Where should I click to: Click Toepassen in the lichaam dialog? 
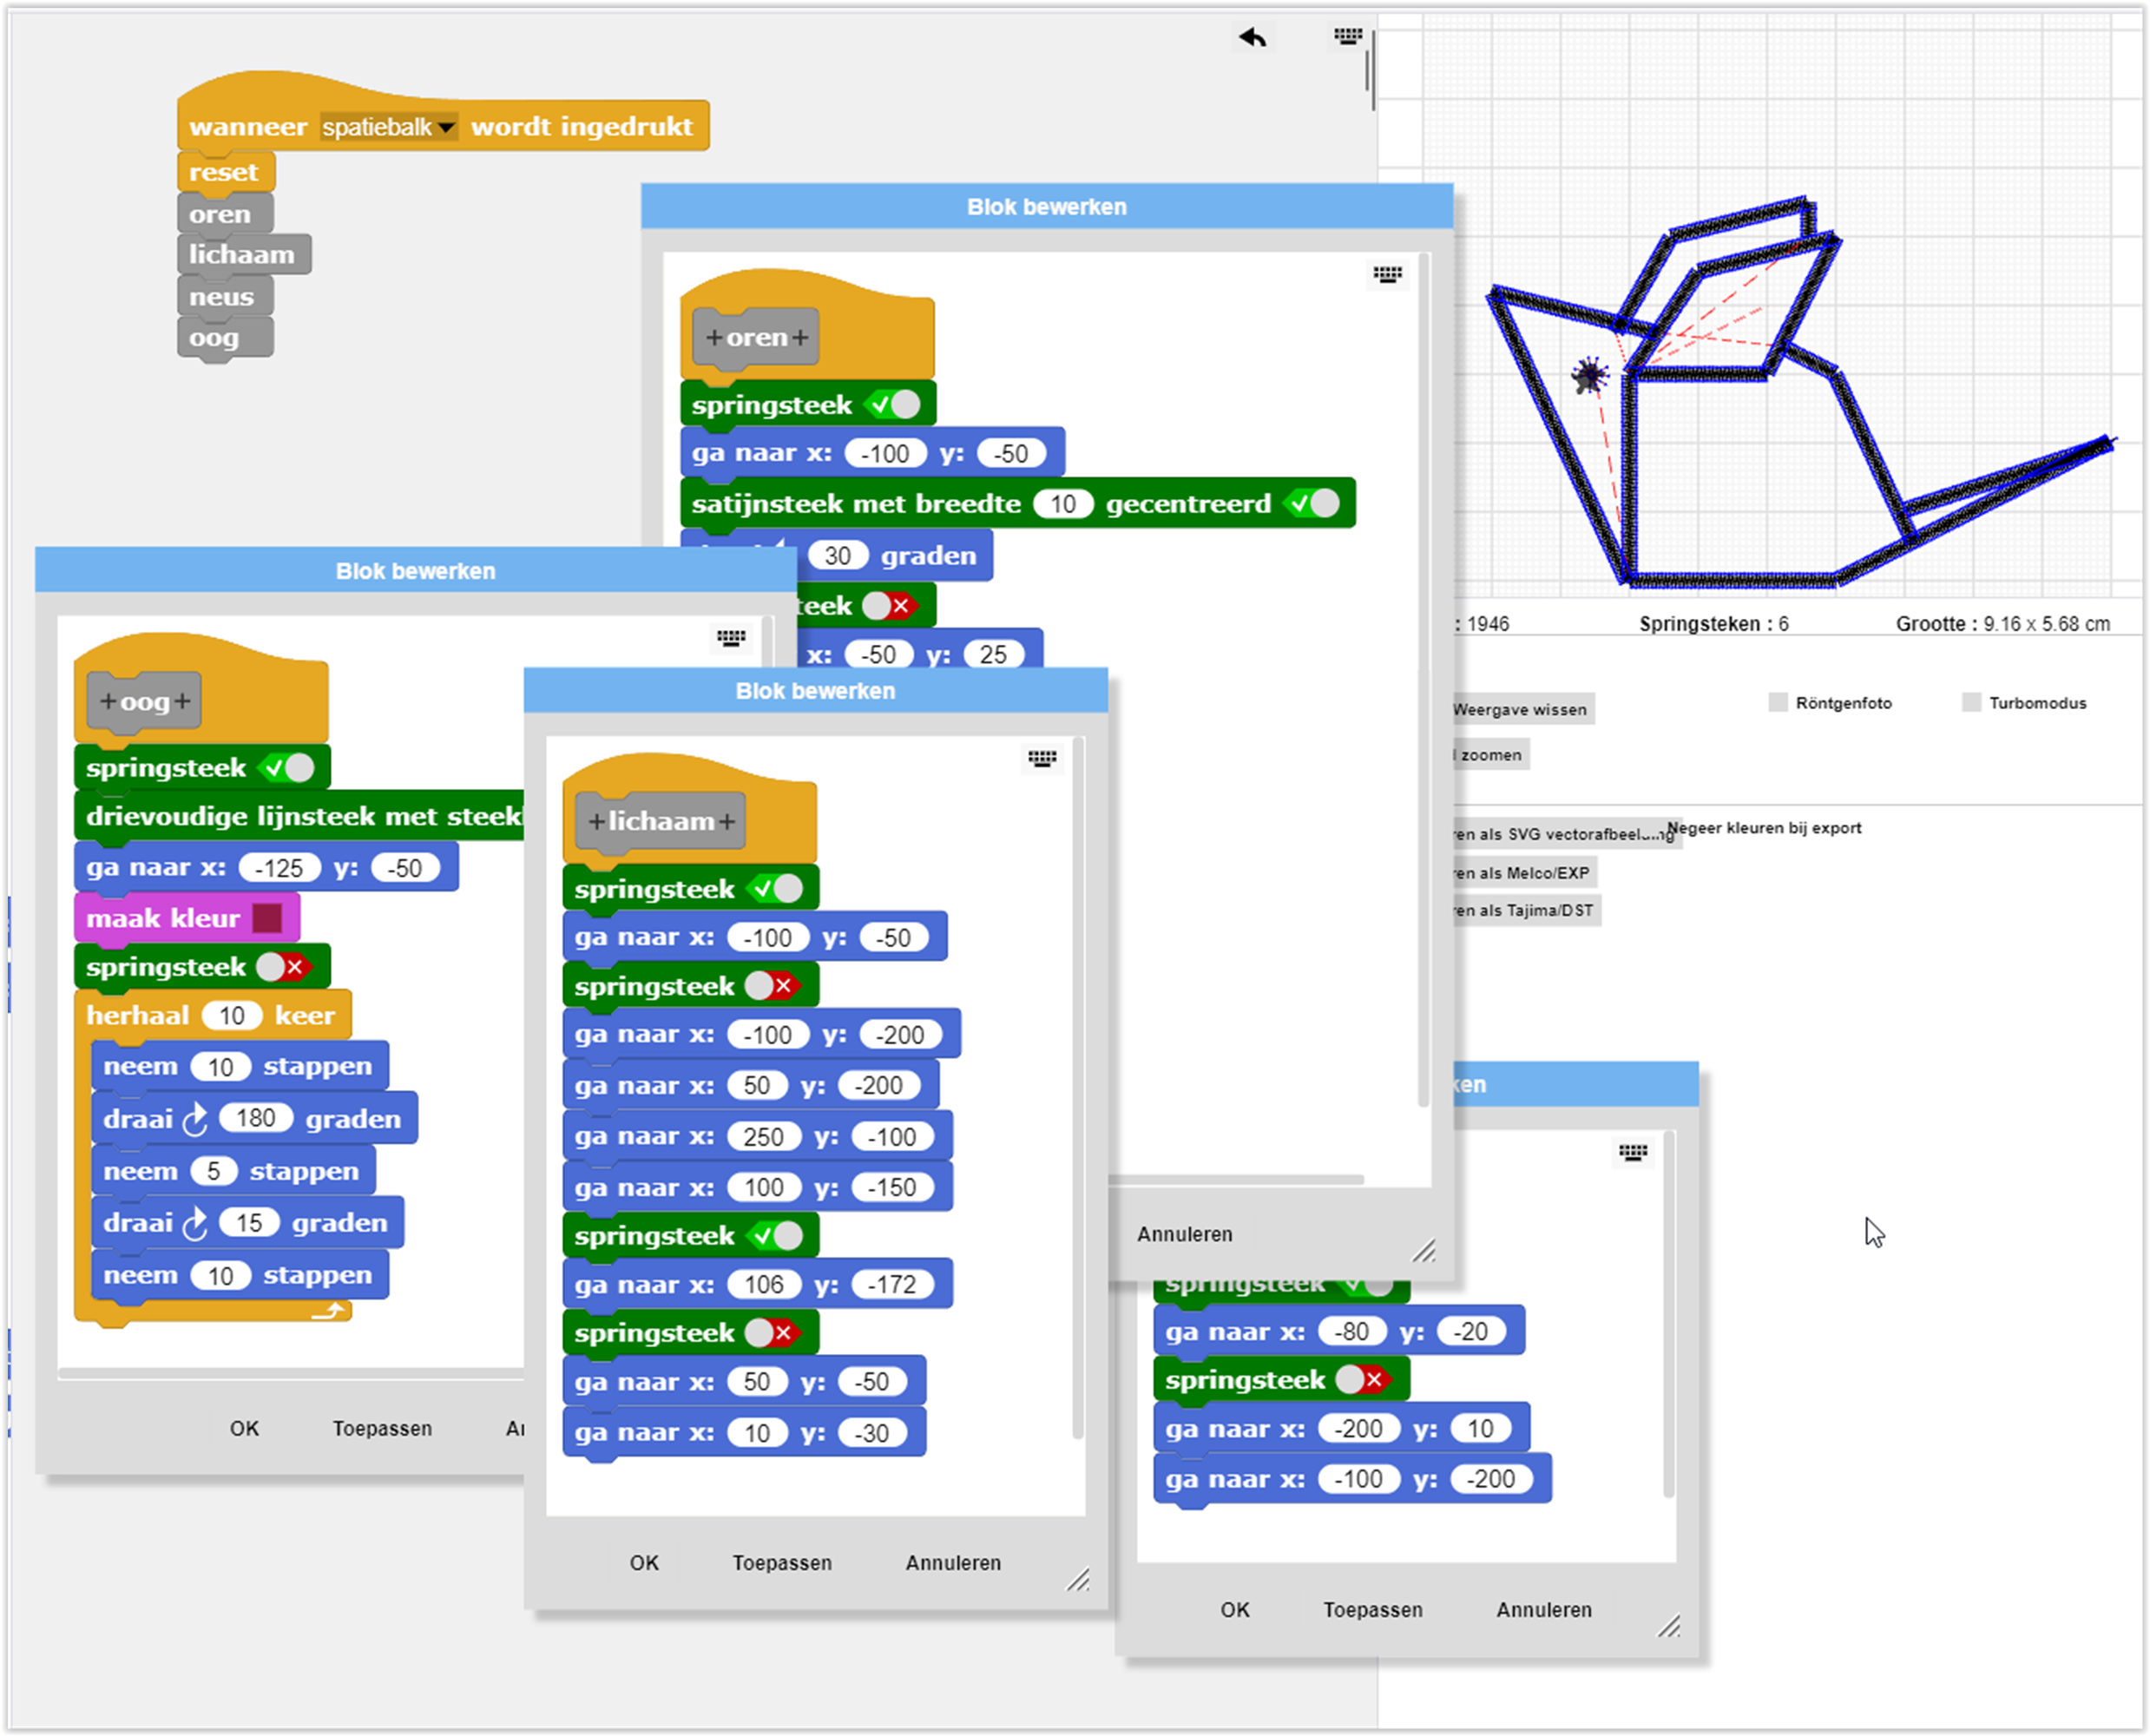point(781,1562)
